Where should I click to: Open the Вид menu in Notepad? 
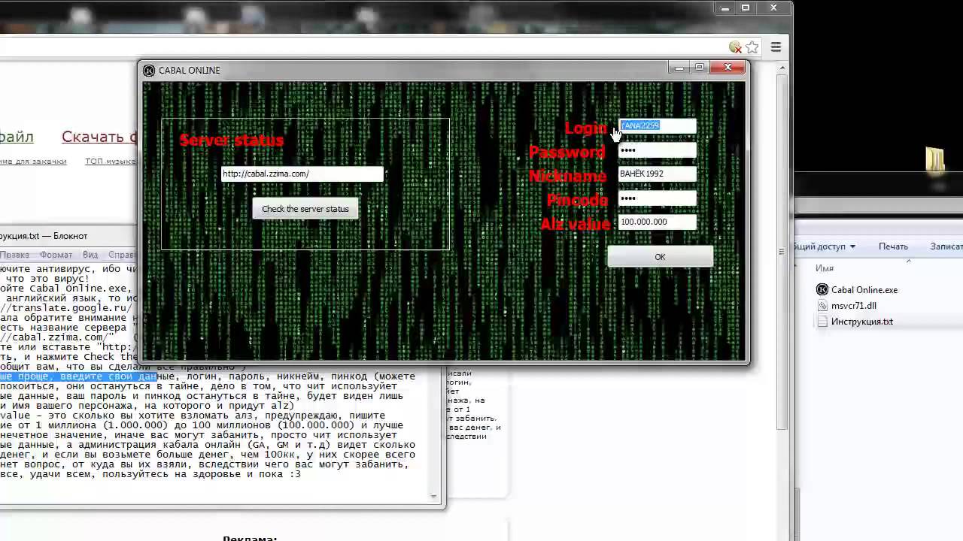(x=90, y=255)
